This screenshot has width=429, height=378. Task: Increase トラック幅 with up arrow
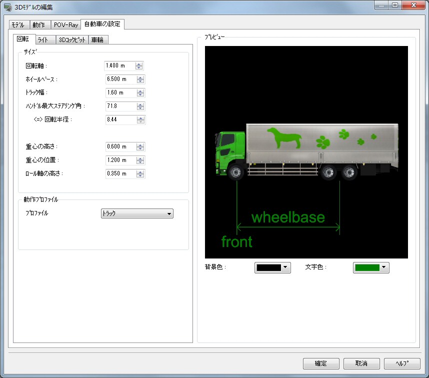pyautogui.click(x=140, y=91)
